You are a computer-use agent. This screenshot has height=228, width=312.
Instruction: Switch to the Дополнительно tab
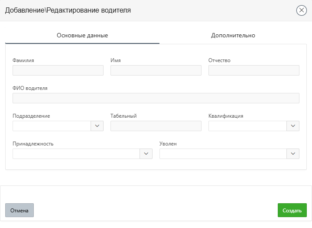pyautogui.click(x=233, y=35)
